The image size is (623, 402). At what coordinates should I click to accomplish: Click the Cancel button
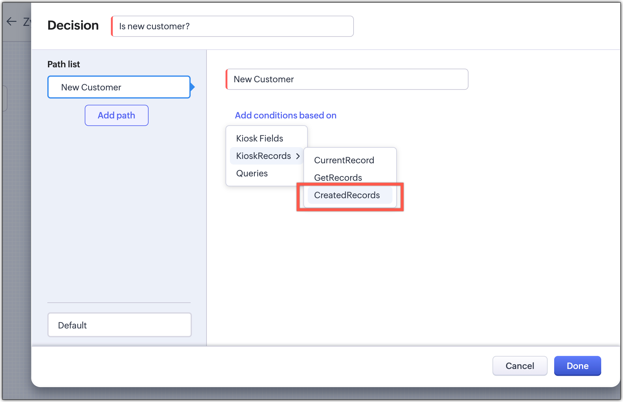pyautogui.click(x=520, y=366)
